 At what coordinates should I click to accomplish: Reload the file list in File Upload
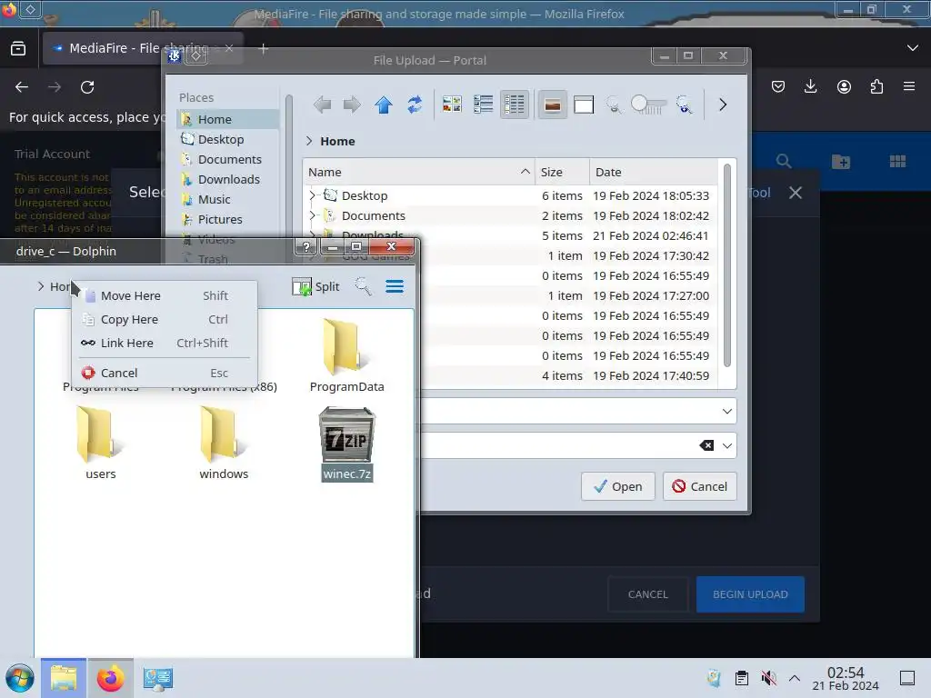415,105
